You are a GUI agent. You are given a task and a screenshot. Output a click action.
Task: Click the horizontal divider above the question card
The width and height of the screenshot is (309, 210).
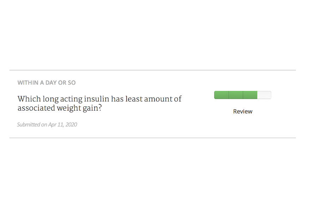(x=152, y=70)
